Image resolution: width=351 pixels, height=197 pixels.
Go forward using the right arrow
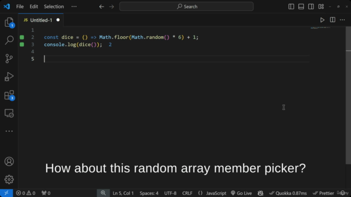coord(111,7)
